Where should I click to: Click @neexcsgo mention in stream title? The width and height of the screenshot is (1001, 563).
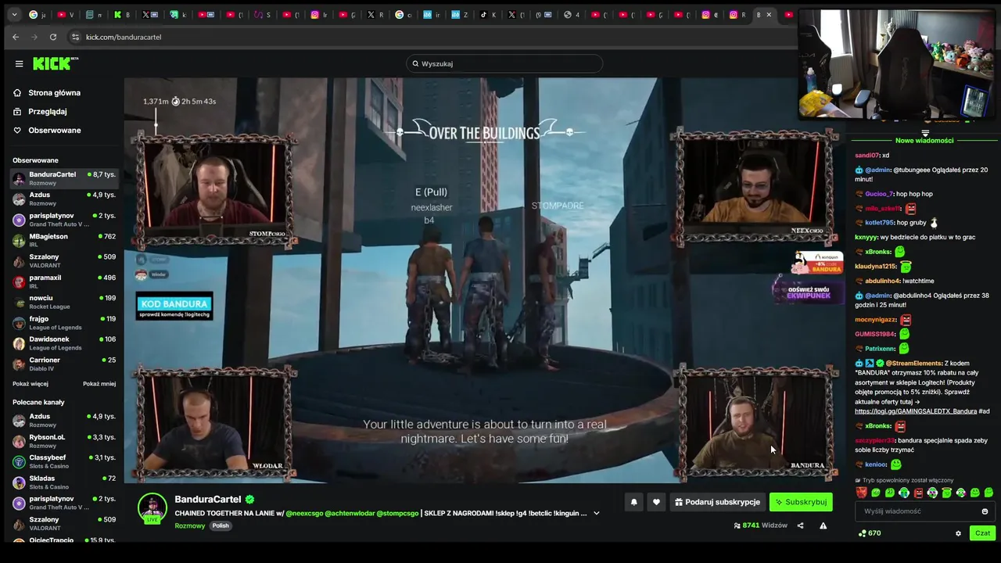(303, 513)
